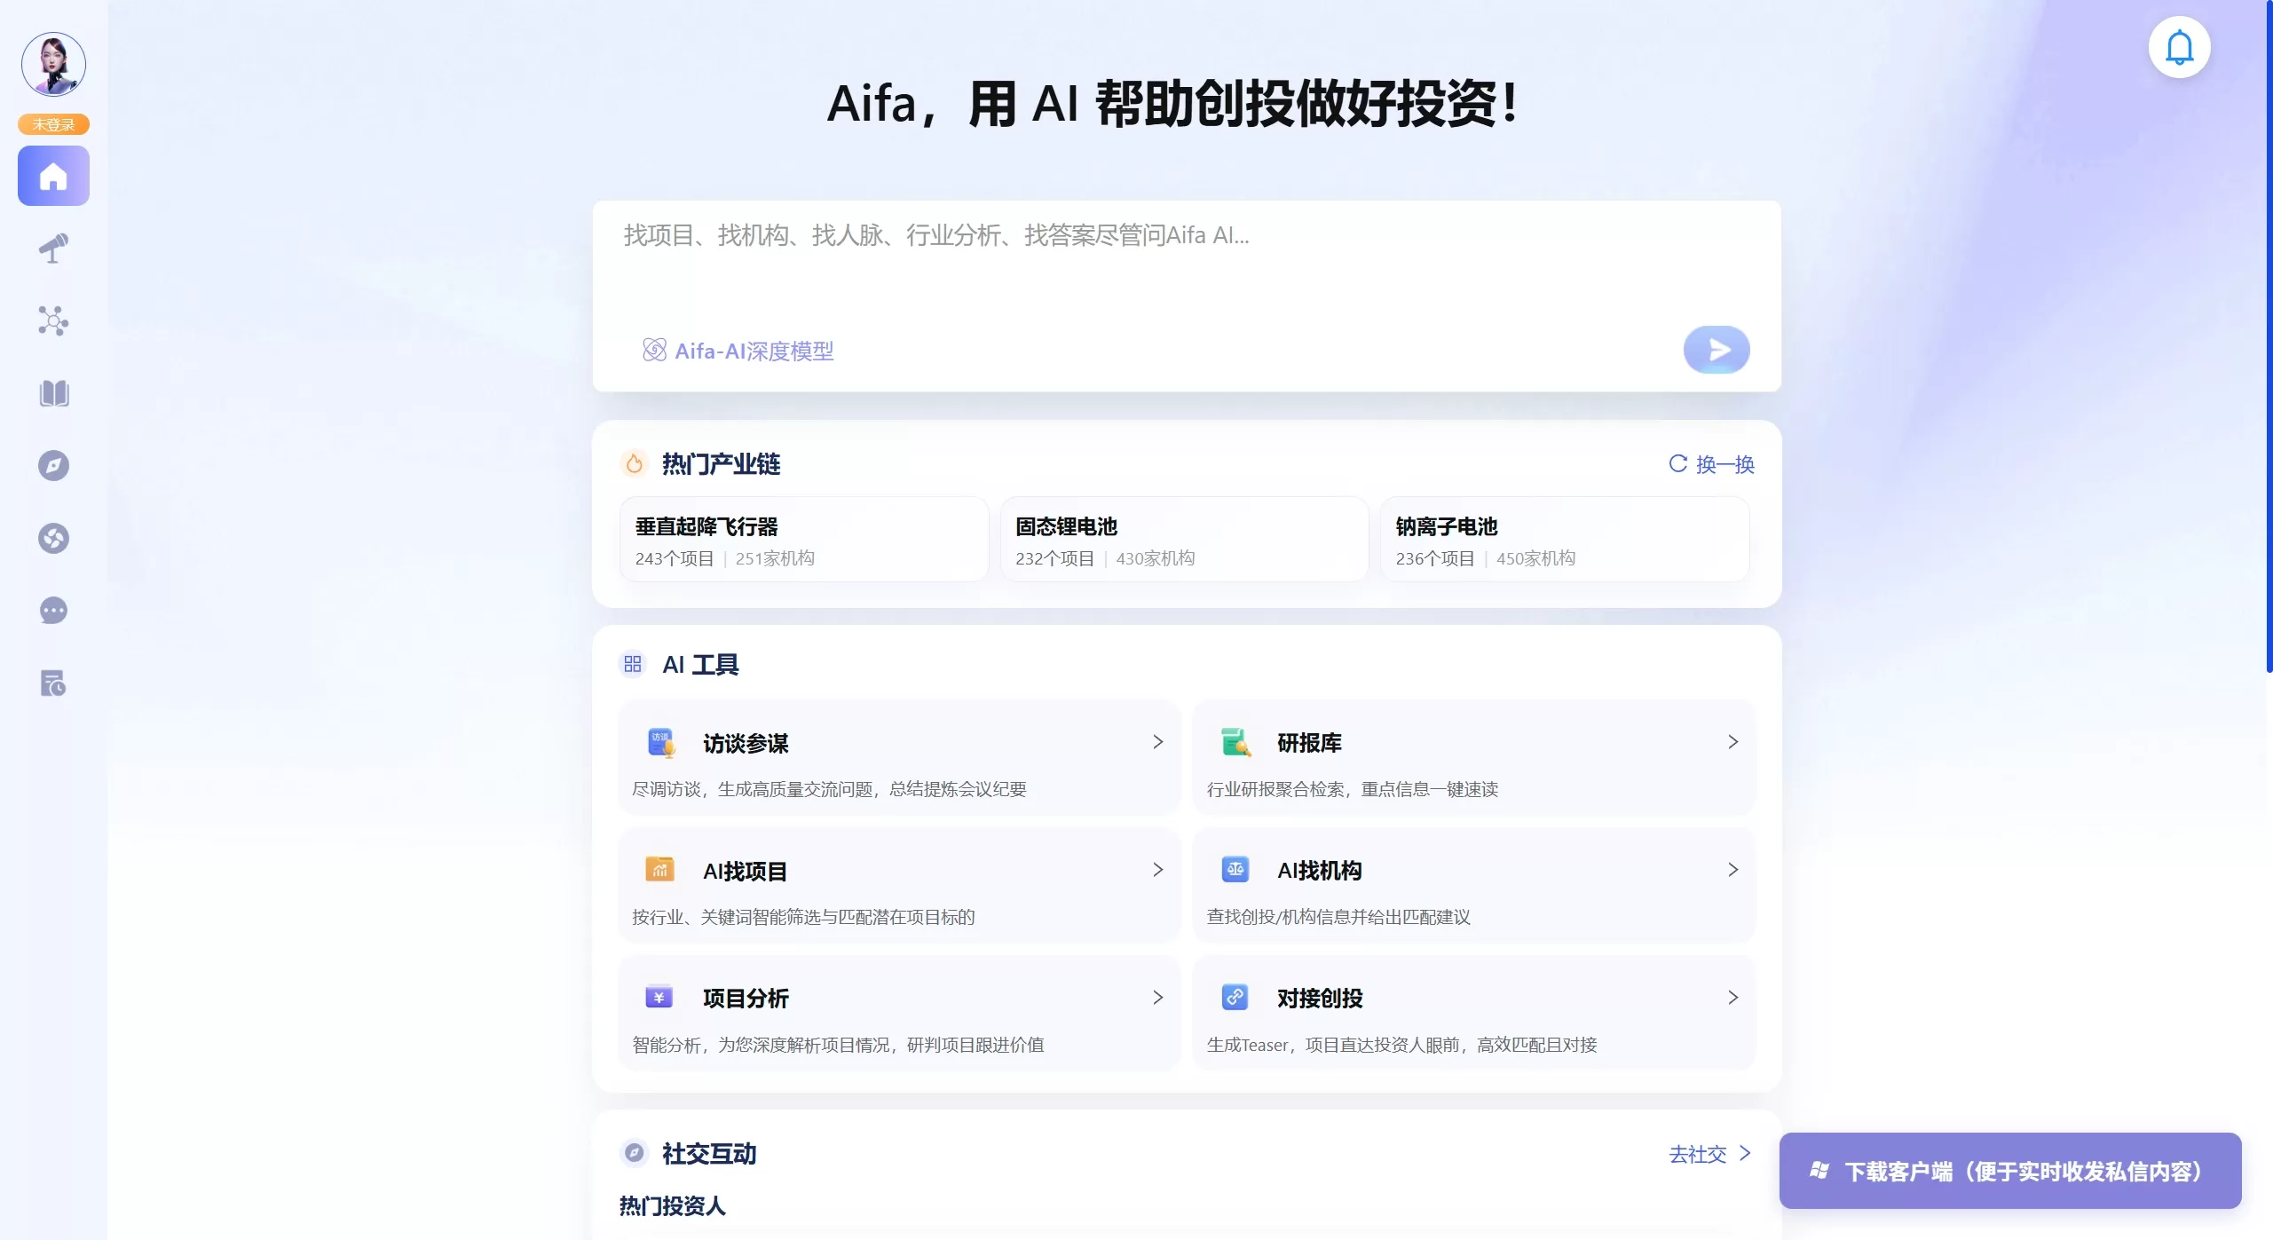
Task: Click the 下载客户端 download banner
Action: pyautogui.click(x=2009, y=1171)
